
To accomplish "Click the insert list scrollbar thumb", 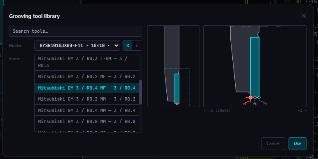I will [141, 92].
